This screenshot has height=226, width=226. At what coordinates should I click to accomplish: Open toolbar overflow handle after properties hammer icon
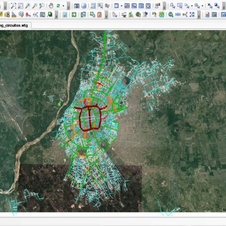[164, 6]
